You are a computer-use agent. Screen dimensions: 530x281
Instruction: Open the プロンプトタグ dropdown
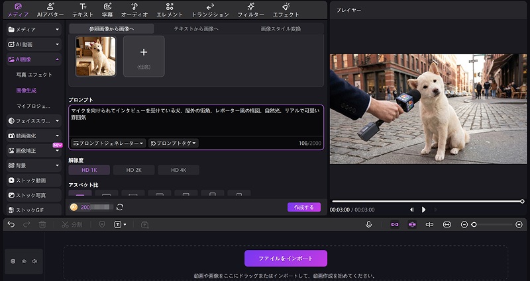174,143
